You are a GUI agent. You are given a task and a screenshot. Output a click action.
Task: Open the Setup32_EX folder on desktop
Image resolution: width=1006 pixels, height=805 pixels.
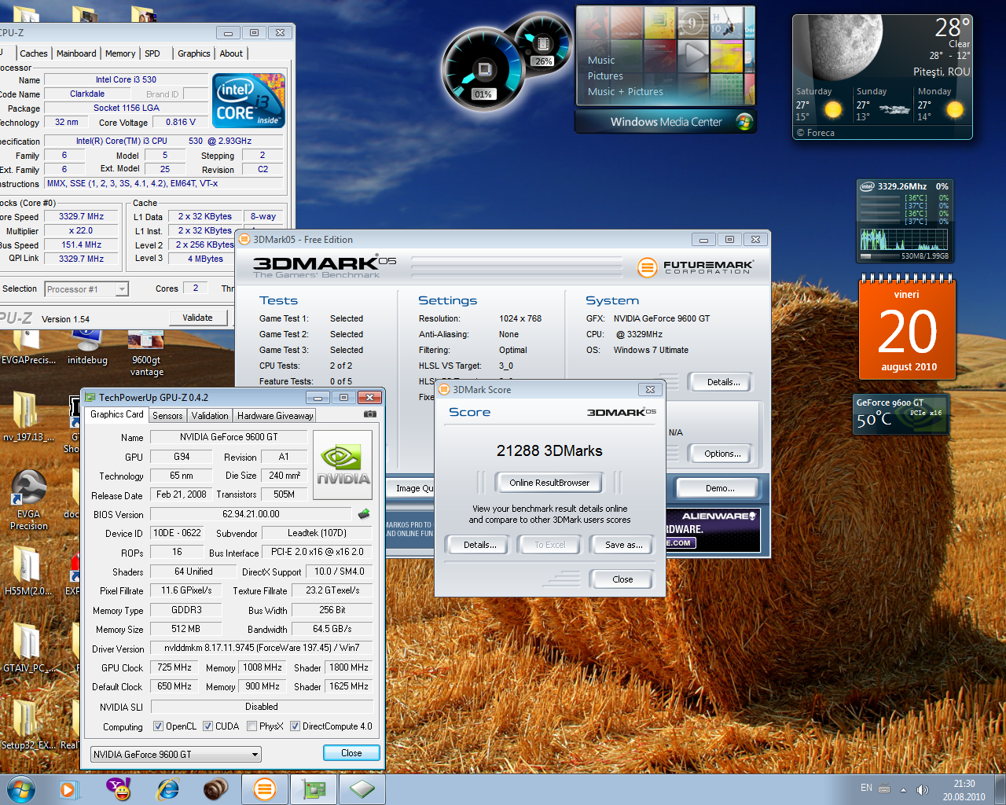pyautogui.click(x=28, y=724)
